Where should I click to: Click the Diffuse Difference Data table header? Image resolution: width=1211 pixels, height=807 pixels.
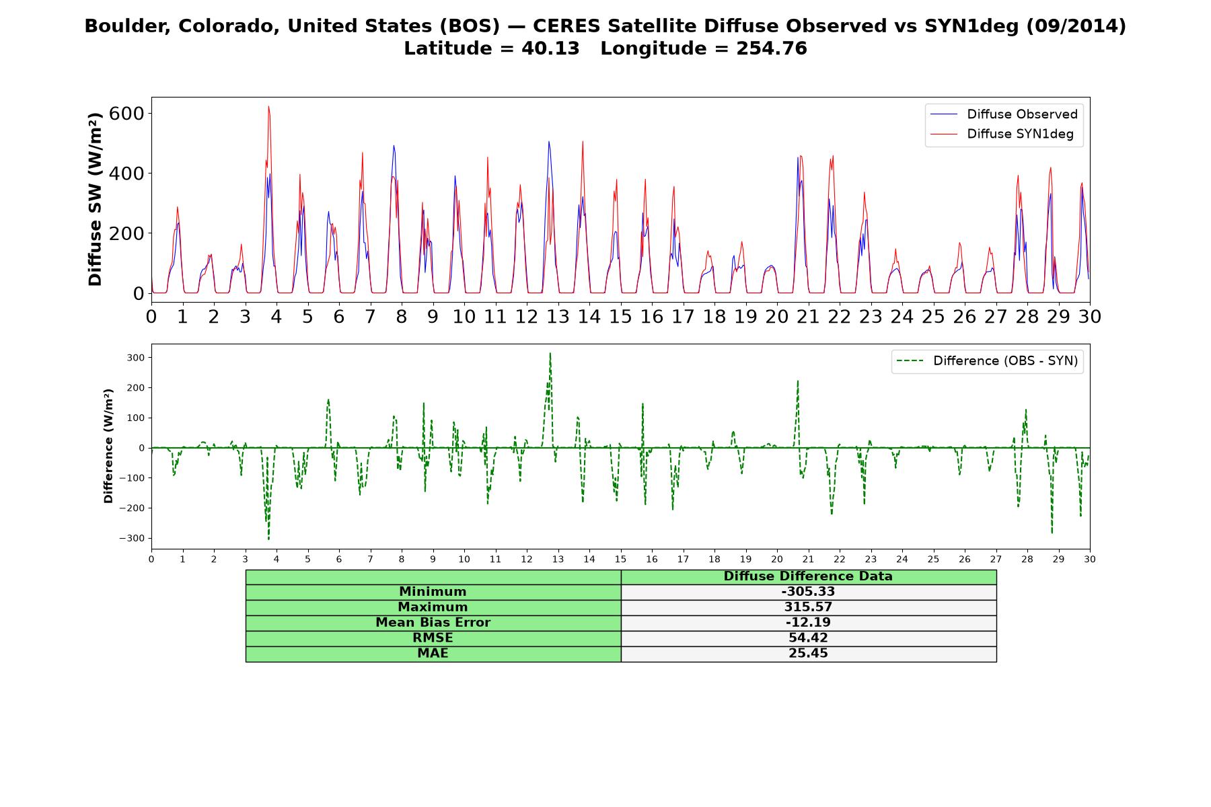(809, 576)
